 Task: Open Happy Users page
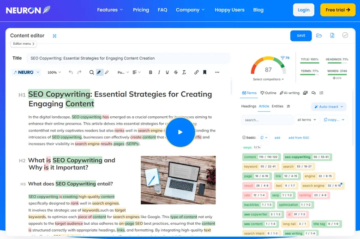[229, 10]
